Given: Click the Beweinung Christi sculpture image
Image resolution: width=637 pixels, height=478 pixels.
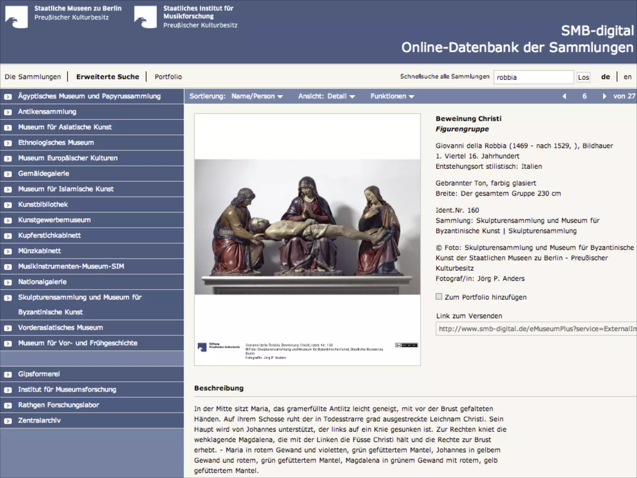Looking at the screenshot, I should (x=307, y=227).
